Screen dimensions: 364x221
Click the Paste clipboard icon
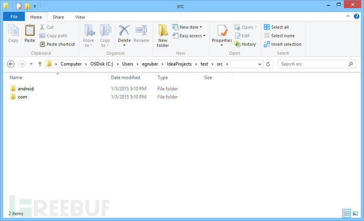click(30, 31)
